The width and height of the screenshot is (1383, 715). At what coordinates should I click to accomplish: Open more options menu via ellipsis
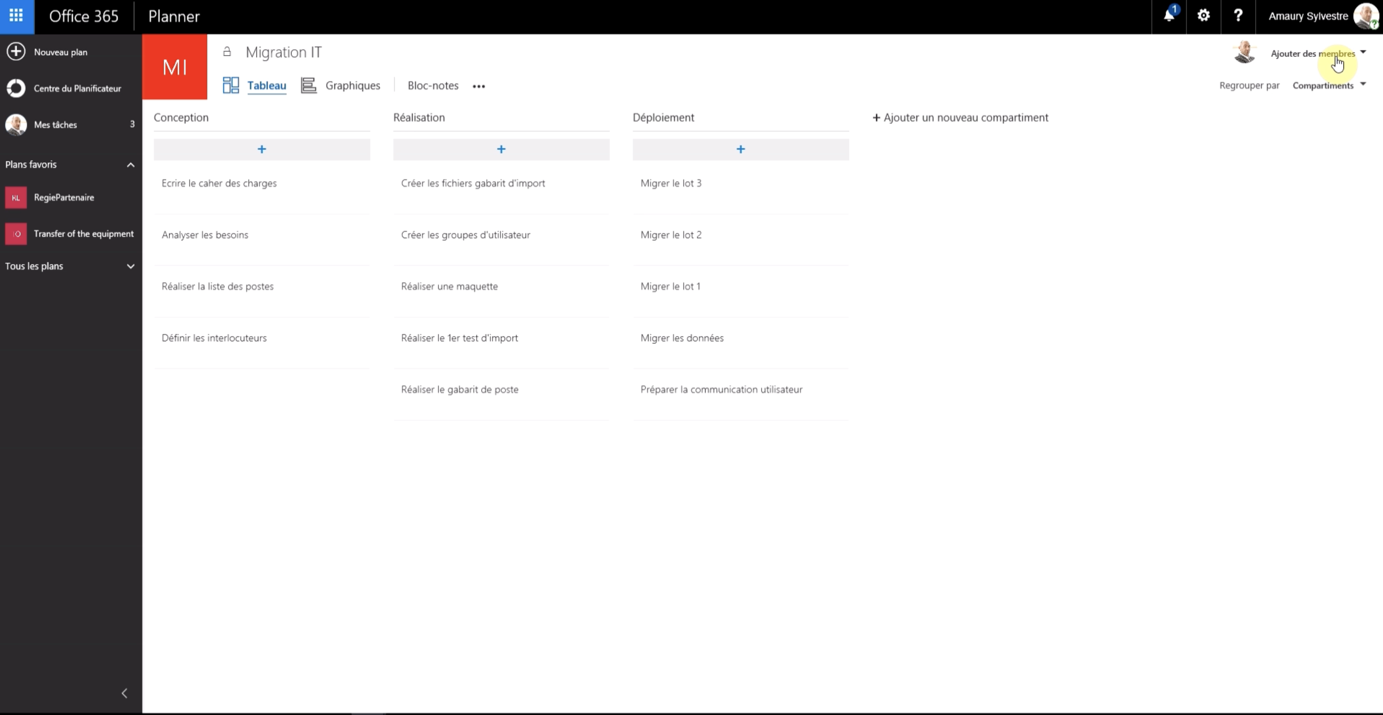tap(479, 85)
